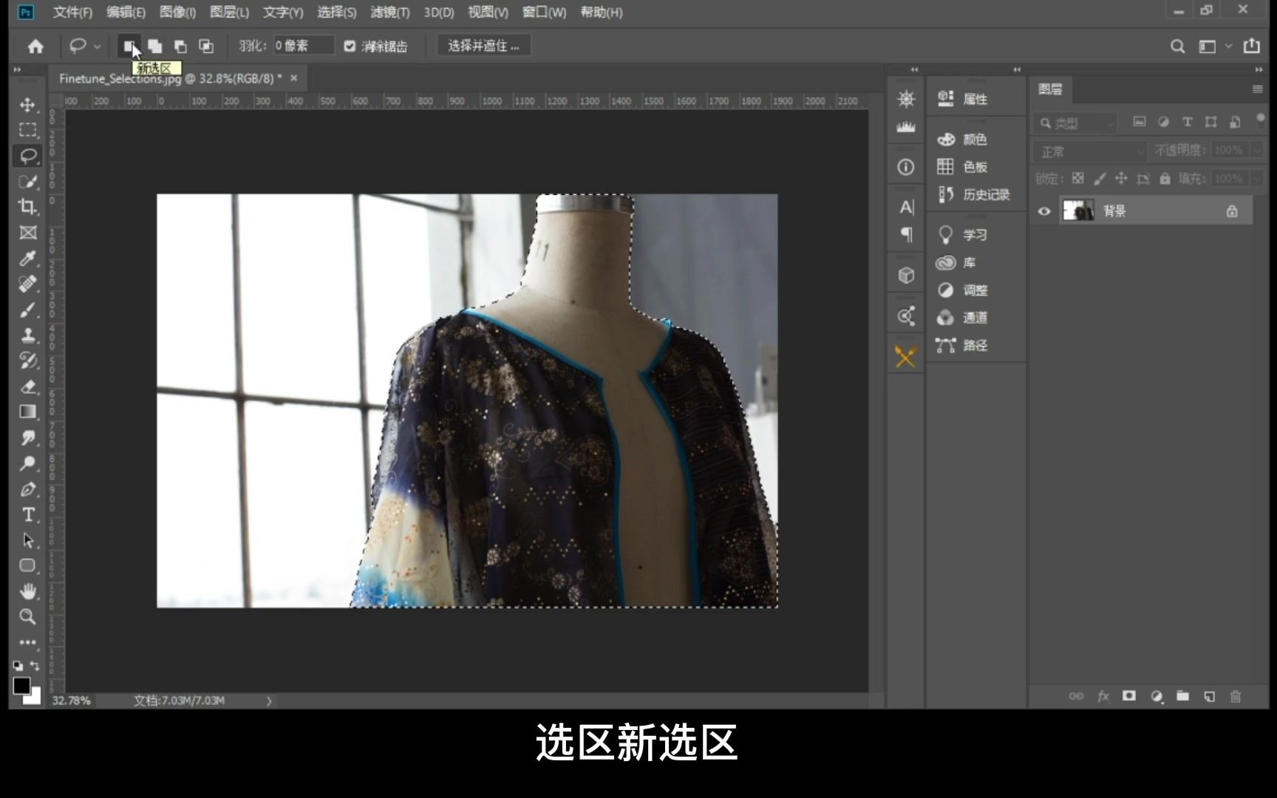The image size is (1277, 798).
Task: Enable lock transparent pixels for the layer
Action: (1077, 178)
